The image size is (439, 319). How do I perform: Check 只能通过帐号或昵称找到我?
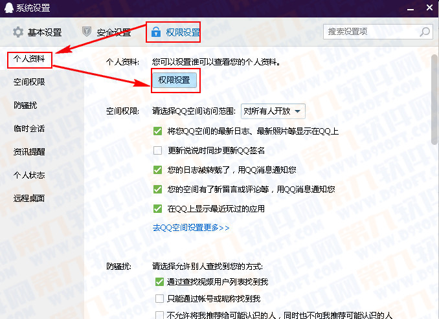159,298
